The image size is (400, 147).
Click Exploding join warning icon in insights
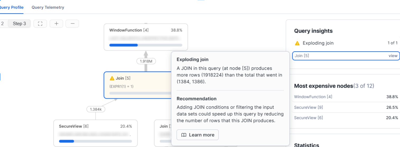click(297, 43)
